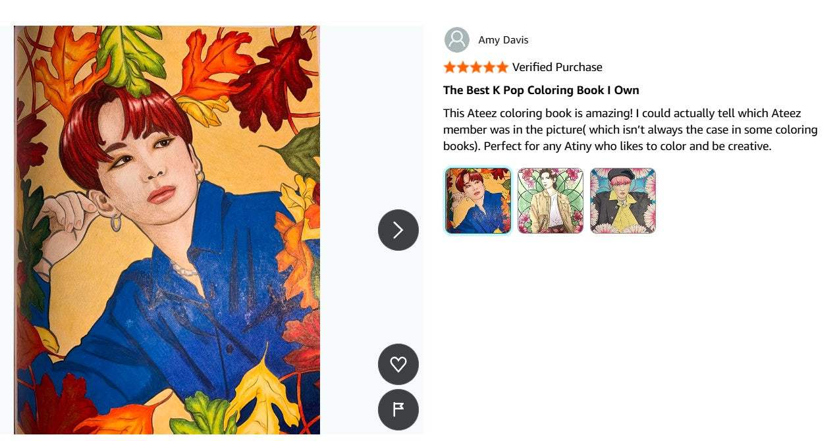Click the first star in the rating
The image size is (837, 441).
450,67
